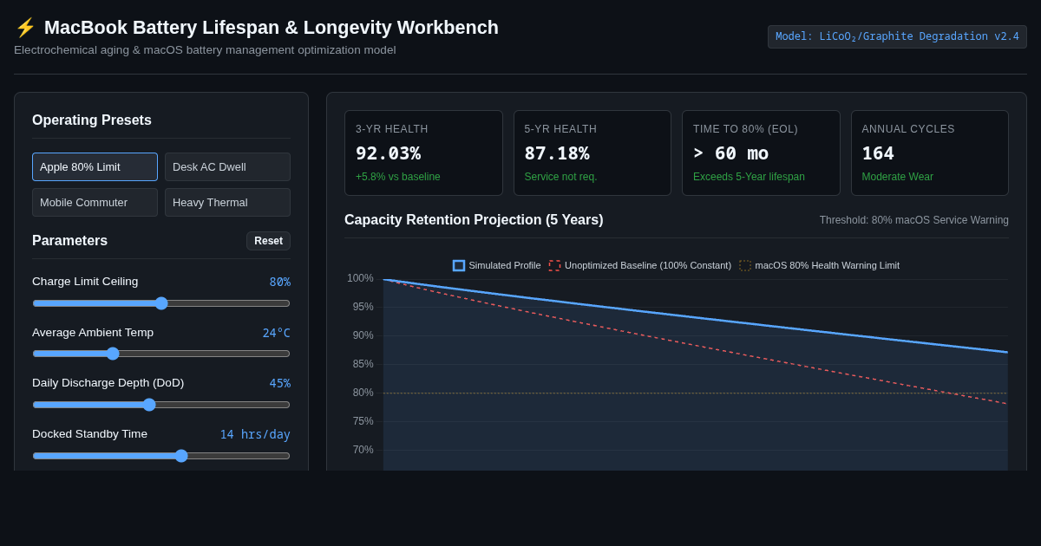Screen dimensions: 1041x546
Task: Click 'Threshold: 80% macOS Service Warning' text
Action: pyautogui.click(x=914, y=220)
